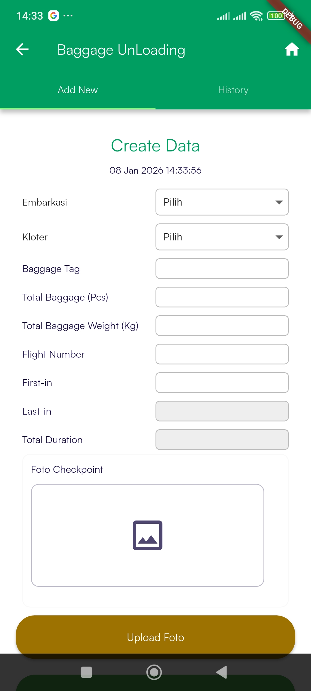
Task: Tap the First-in time field
Action: pyautogui.click(x=222, y=383)
